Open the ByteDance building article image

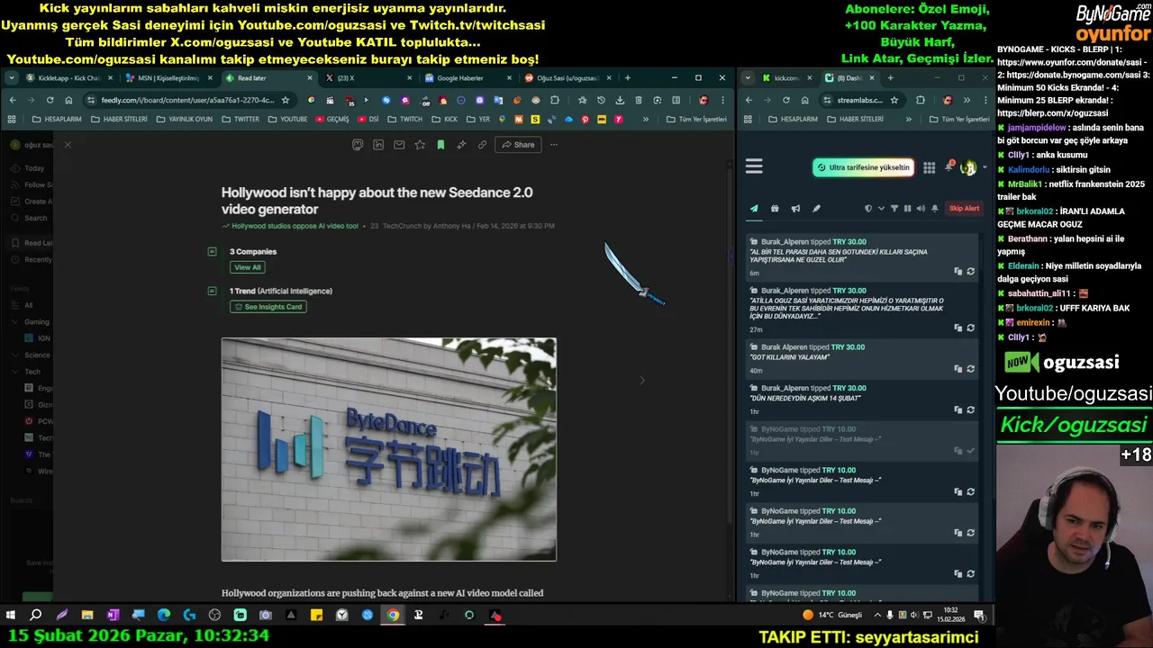pos(389,449)
